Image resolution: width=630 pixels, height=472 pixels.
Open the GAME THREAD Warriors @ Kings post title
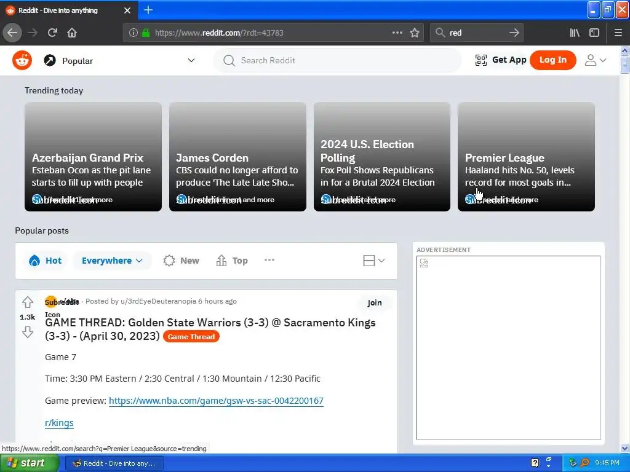[x=210, y=329]
